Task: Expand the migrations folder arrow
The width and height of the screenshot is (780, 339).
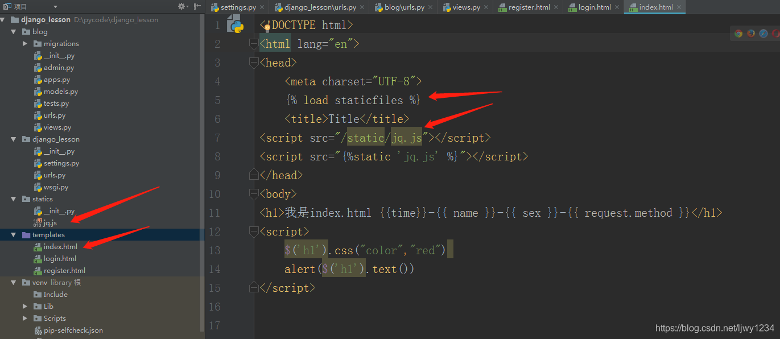Action: (x=25, y=43)
